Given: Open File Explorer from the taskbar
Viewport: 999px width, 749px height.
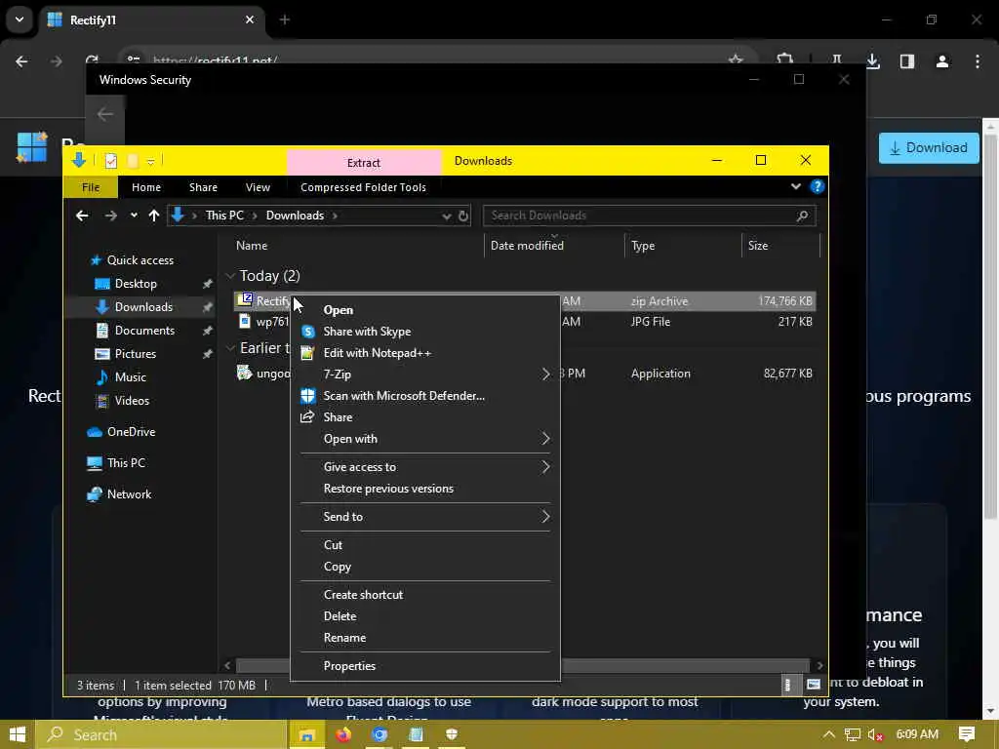Looking at the screenshot, I should click(x=306, y=735).
